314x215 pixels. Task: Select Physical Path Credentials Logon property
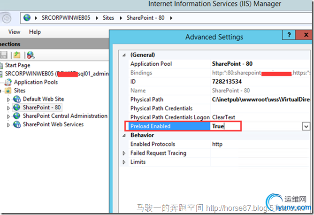[x=169, y=117]
